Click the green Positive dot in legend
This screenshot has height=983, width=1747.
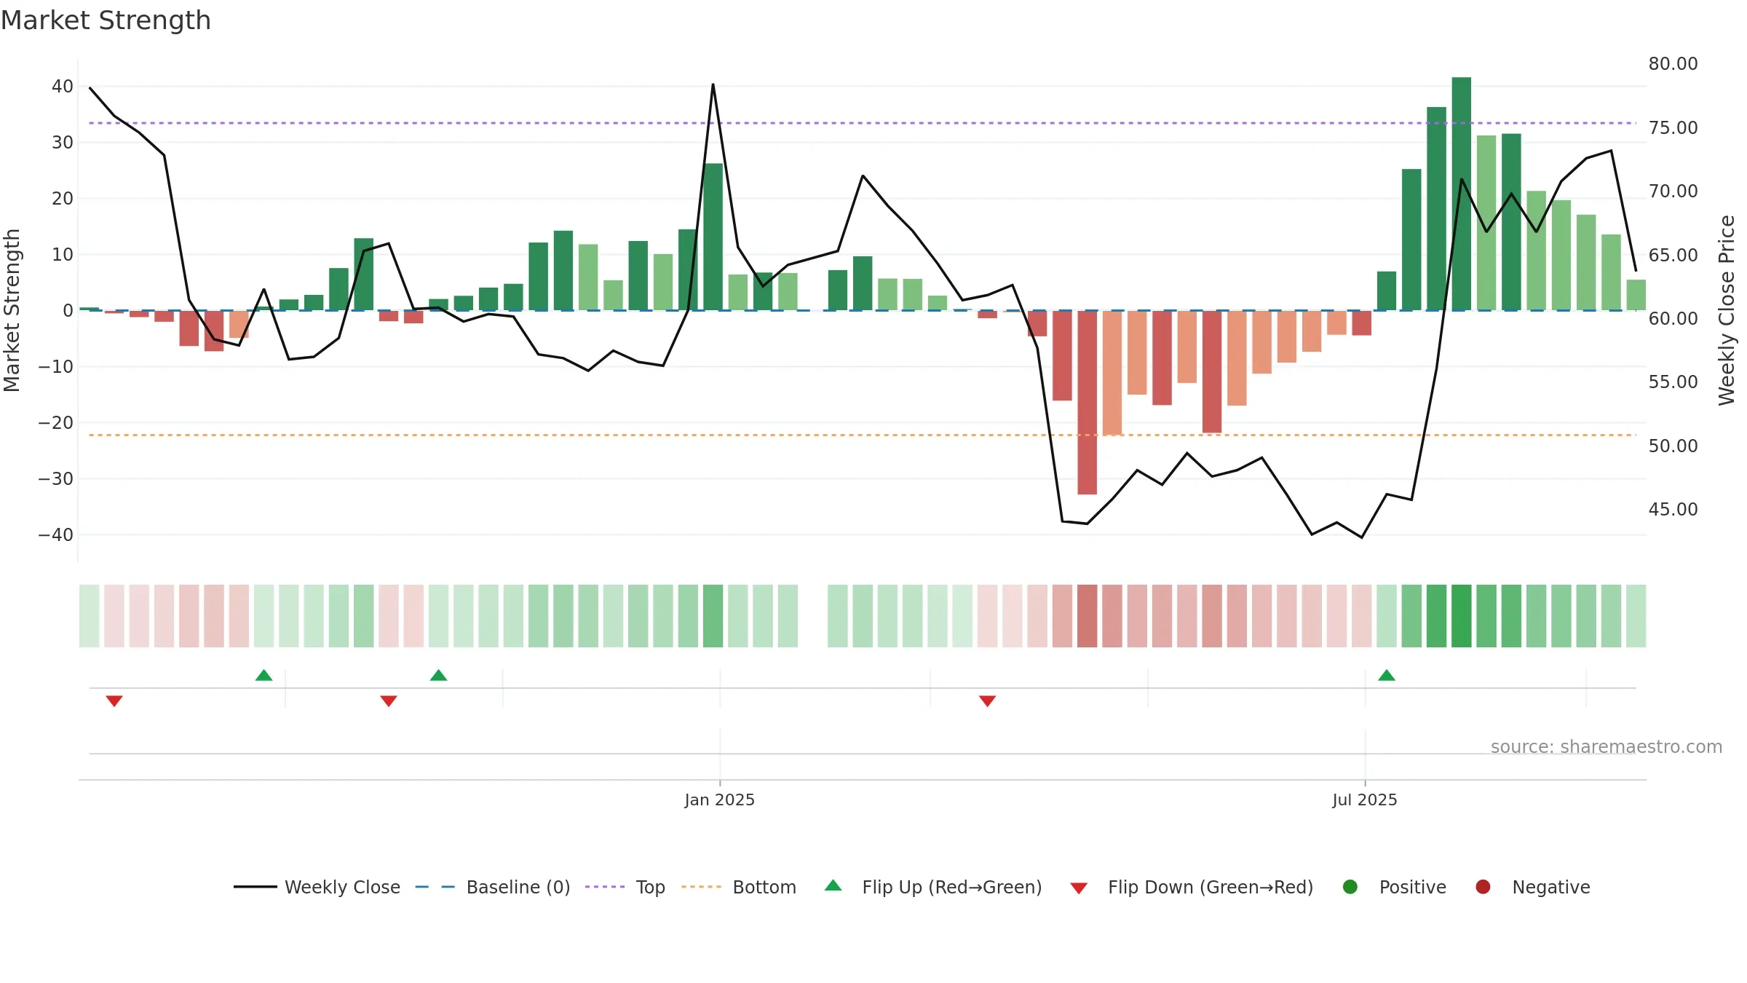[x=1350, y=887]
